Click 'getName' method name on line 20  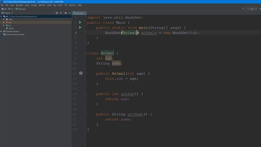click(x=135, y=114)
